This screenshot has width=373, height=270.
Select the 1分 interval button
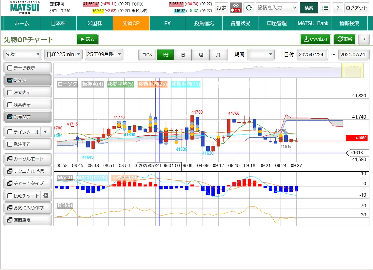(x=165, y=55)
